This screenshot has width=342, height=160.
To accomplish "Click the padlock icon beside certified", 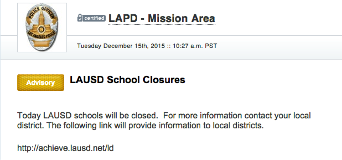I will 79,18.
